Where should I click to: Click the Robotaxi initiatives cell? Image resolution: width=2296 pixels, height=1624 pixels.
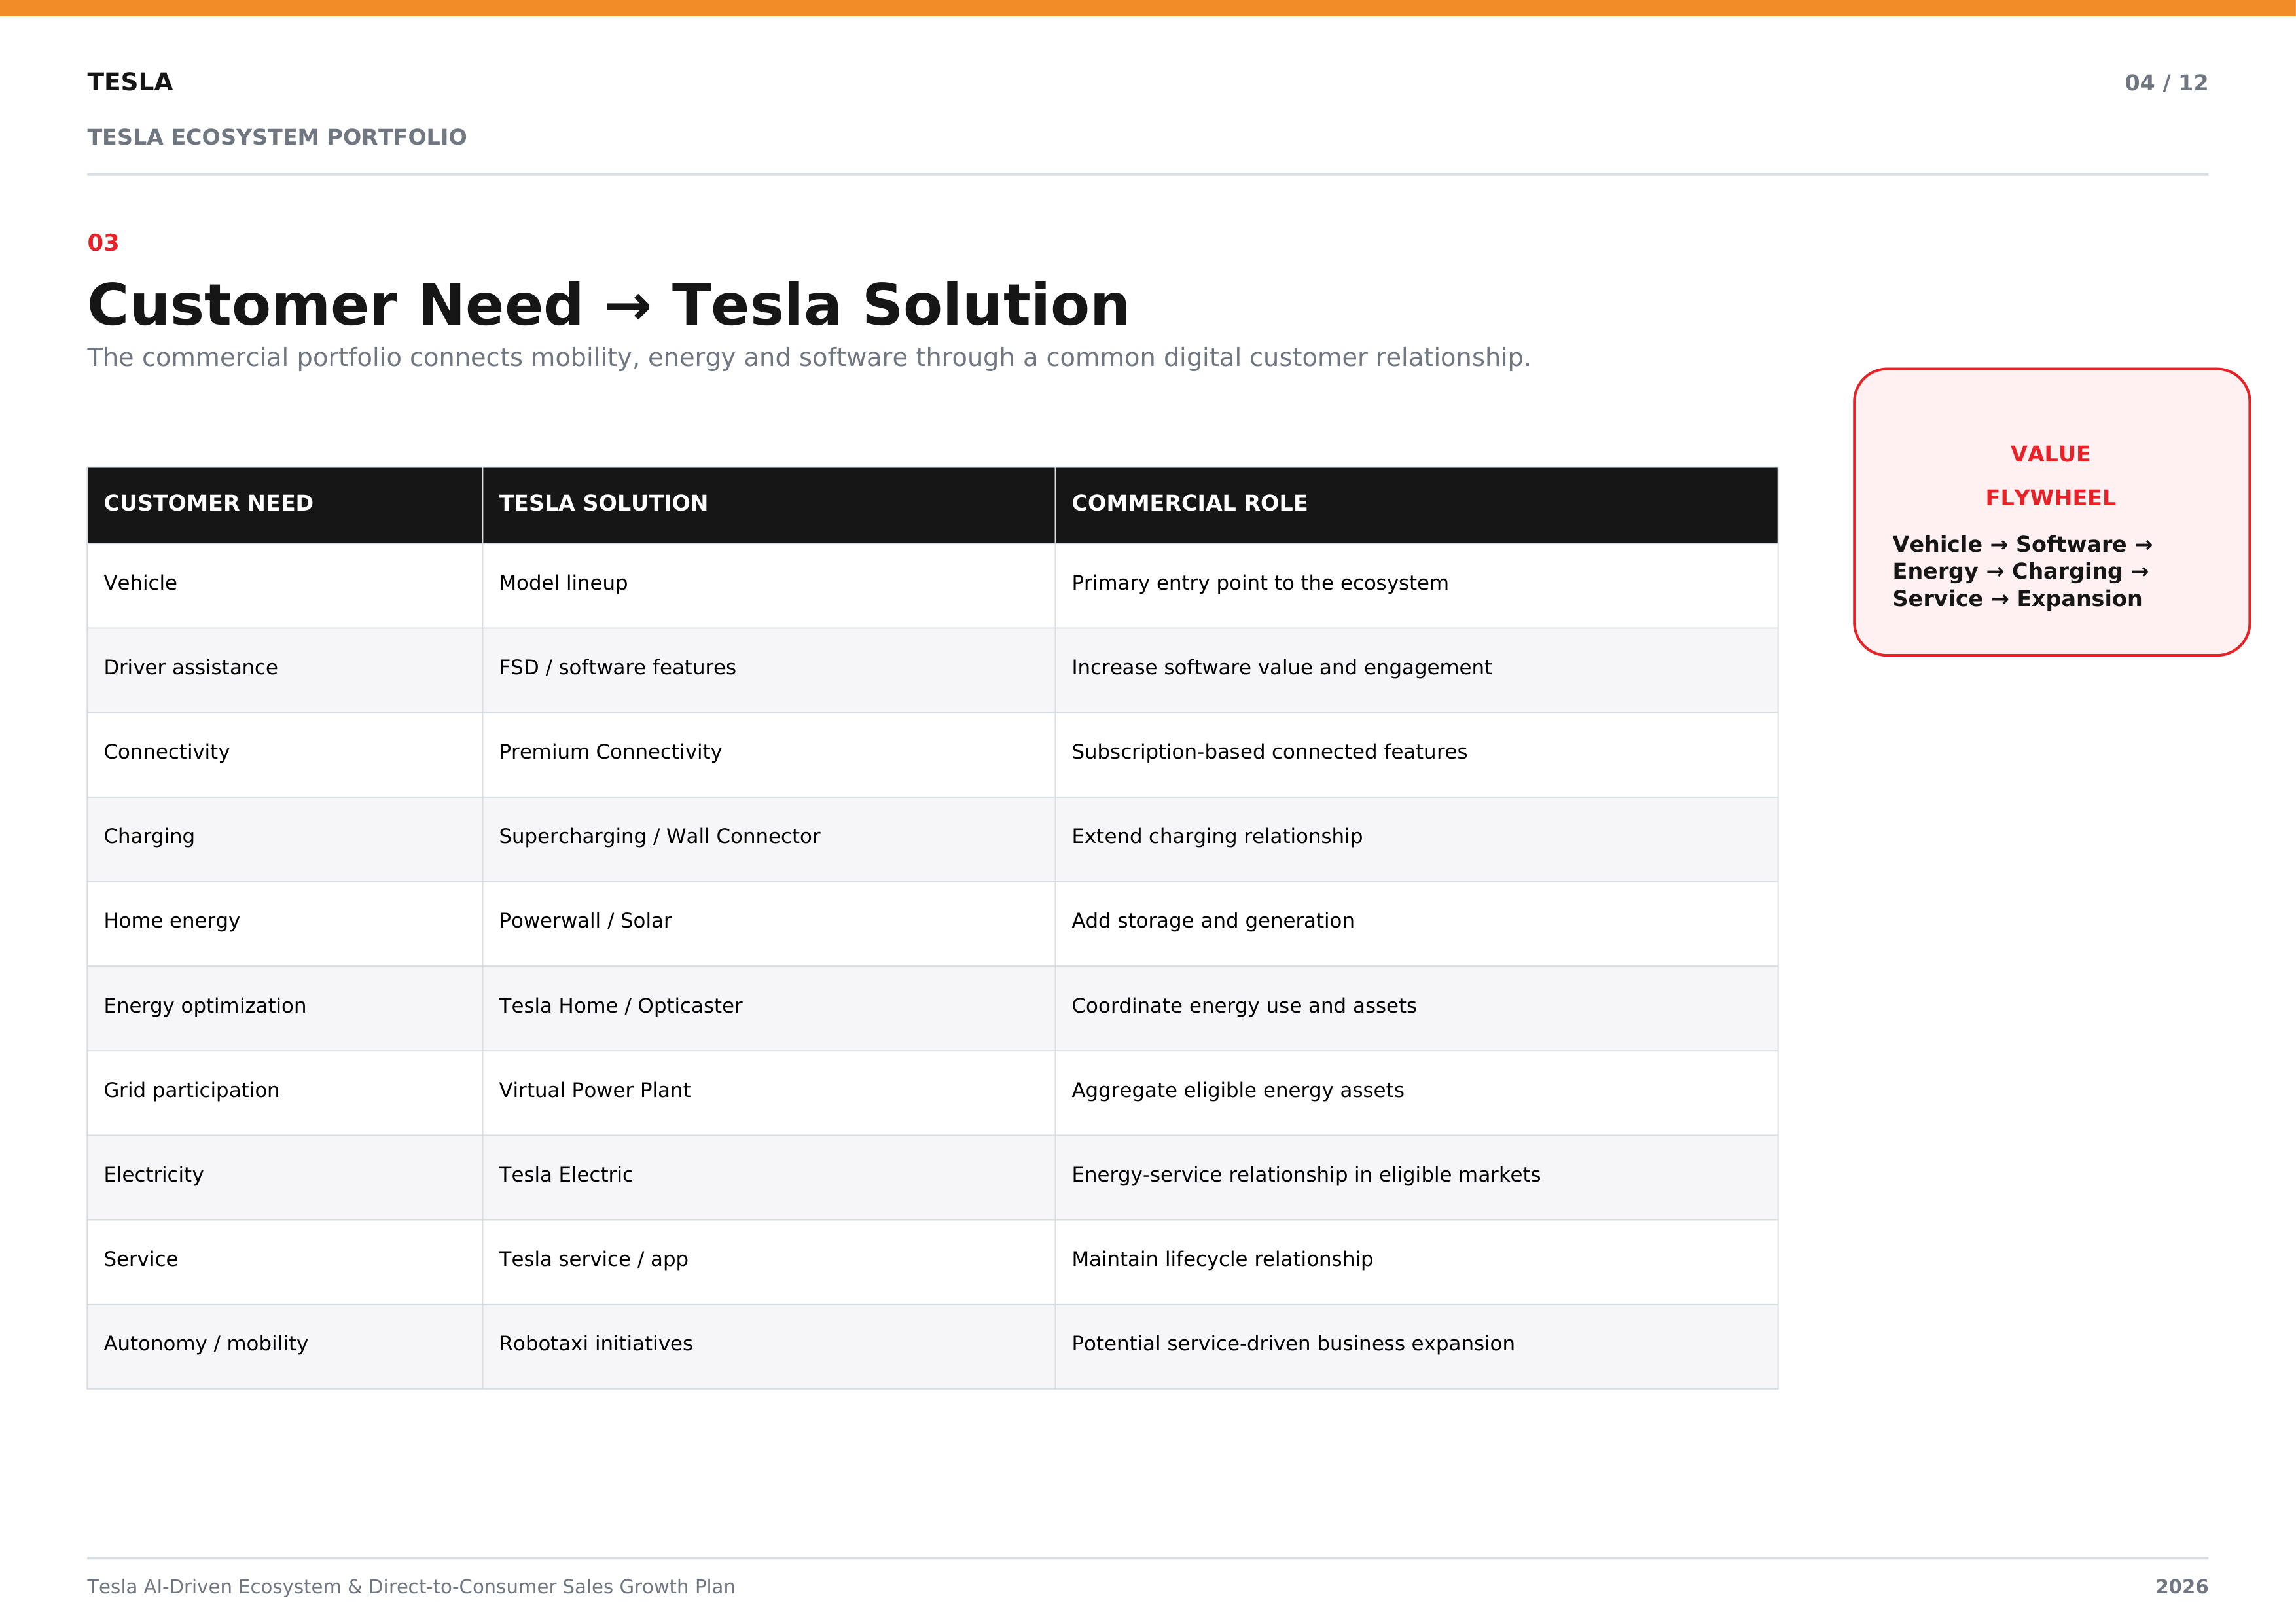(769, 1346)
